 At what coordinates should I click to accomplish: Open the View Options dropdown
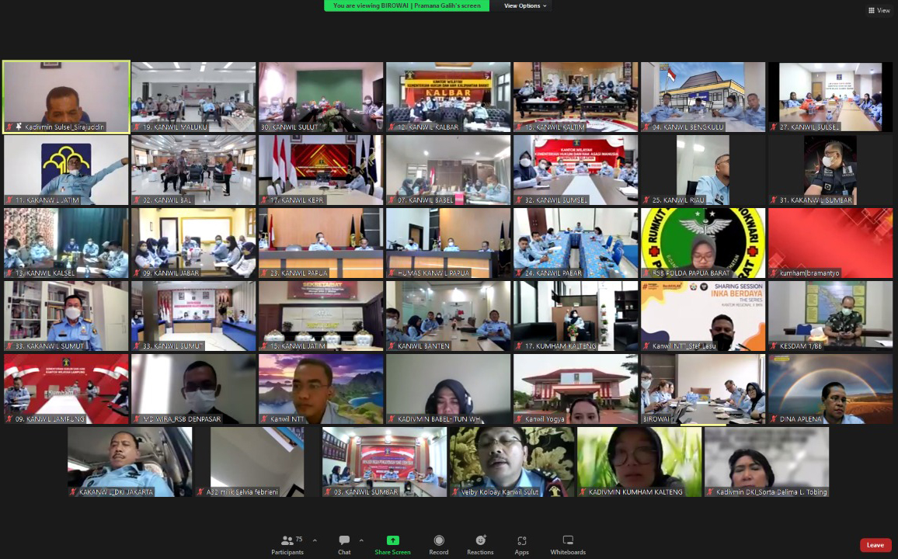pyautogui.click(x=525, y=5)
